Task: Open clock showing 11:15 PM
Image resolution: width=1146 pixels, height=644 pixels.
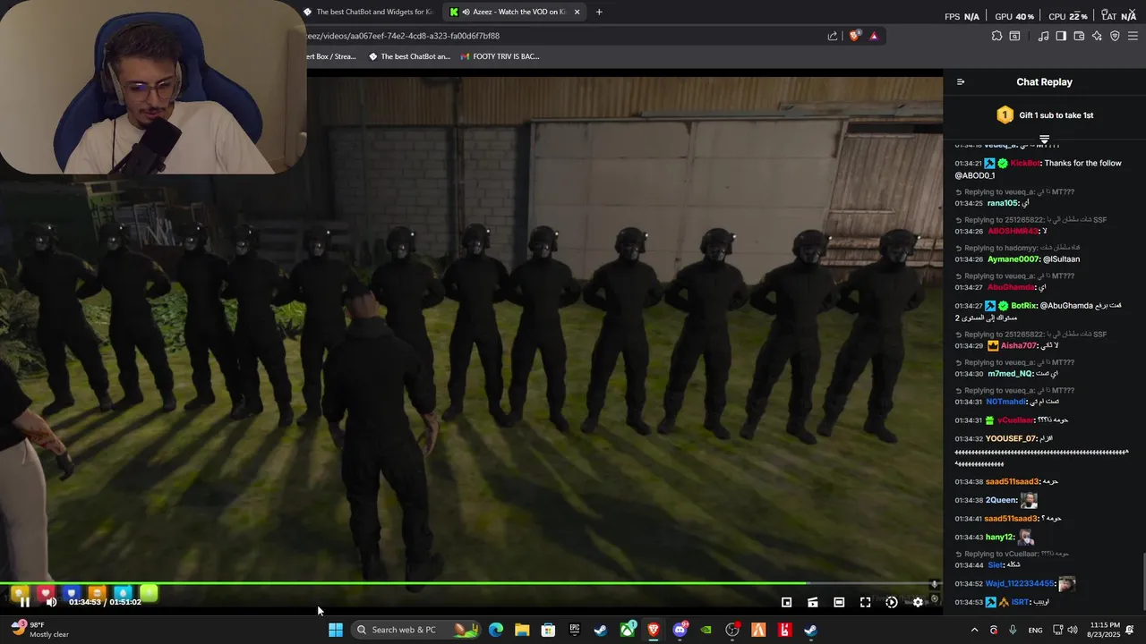Action: (1105, 630)
